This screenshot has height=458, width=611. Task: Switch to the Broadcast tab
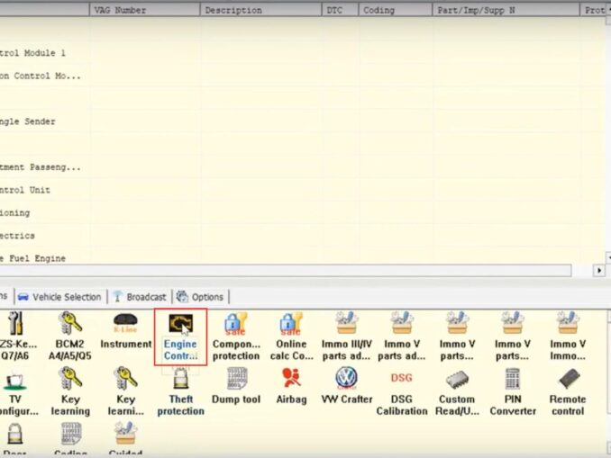tap(140, 297)
